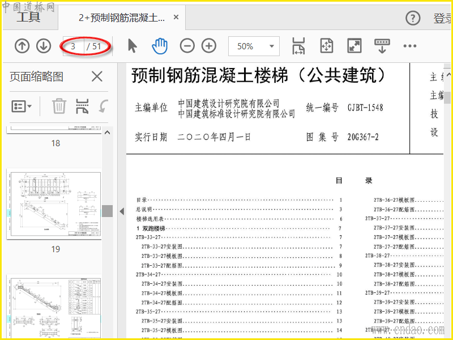Click the 2TB-33-27模板图 entry
Viewport: 453px width, 340px height.
click(241, 256)
